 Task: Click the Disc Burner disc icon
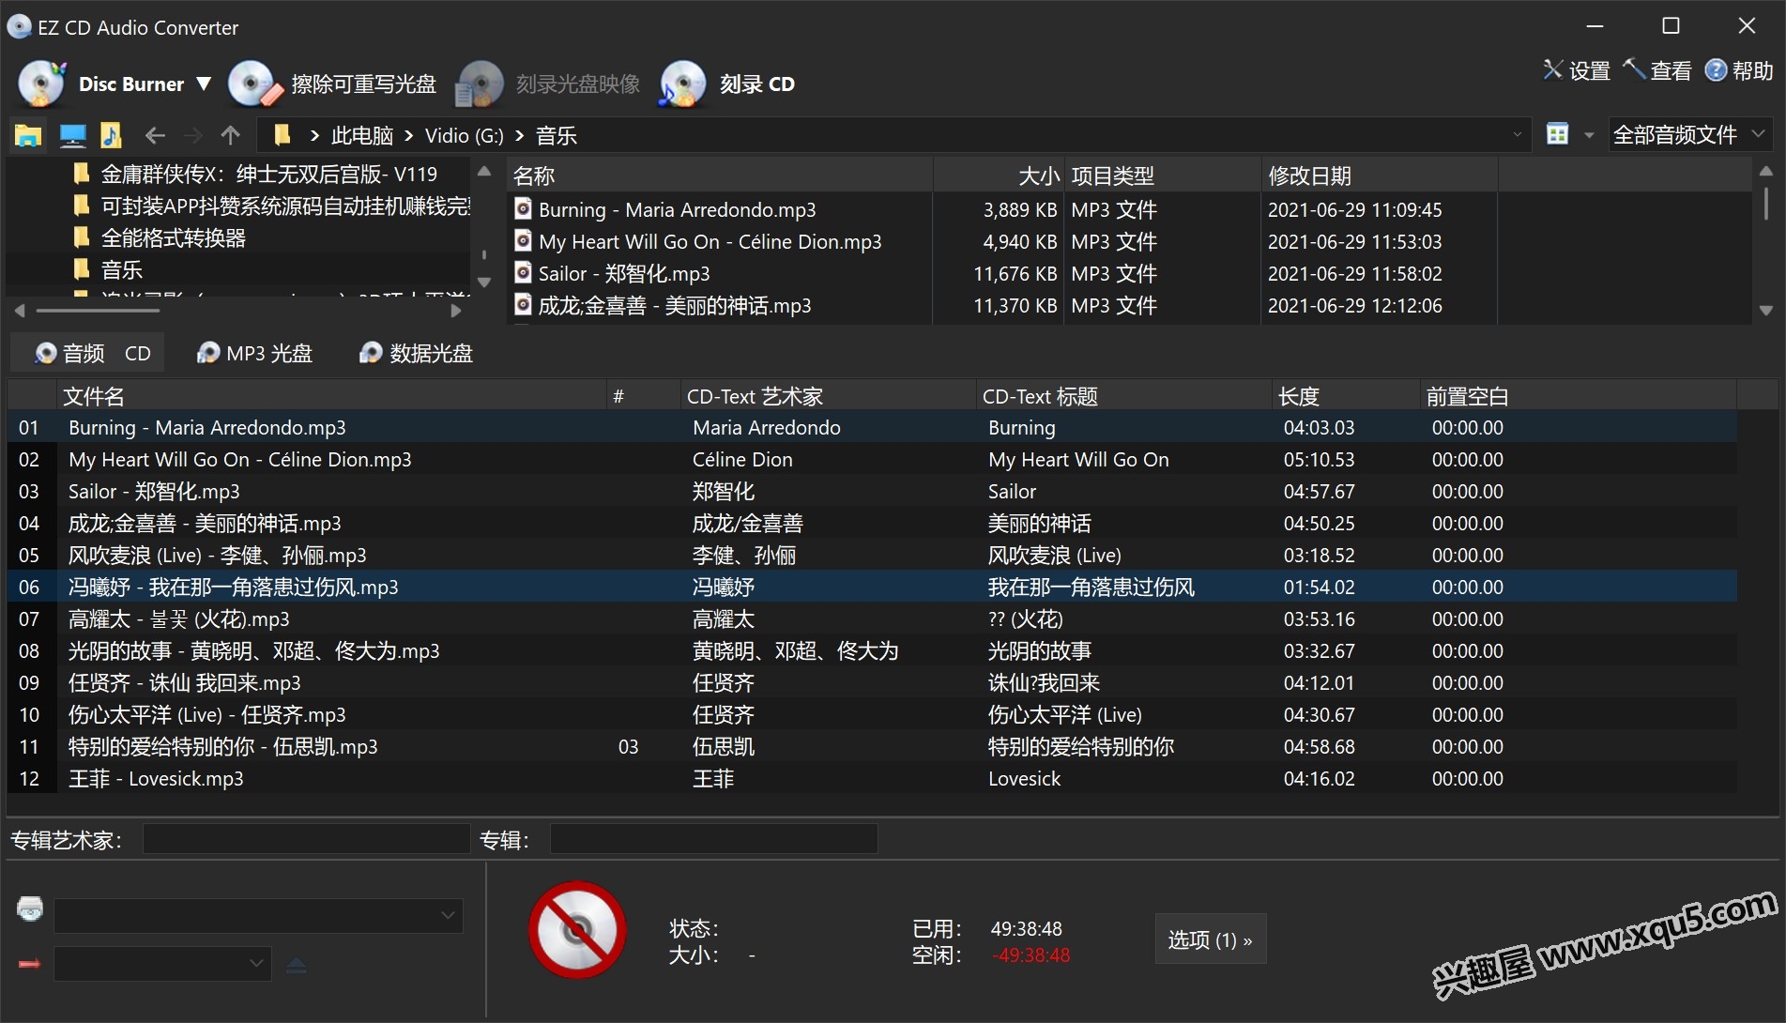(42, 84)
